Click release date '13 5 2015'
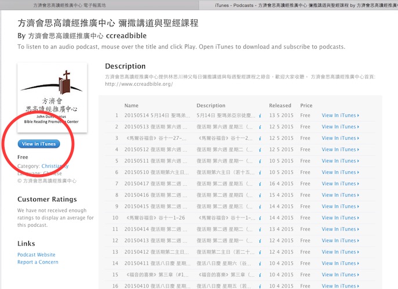Viewport: 398px width, 289px height. [x=281, y=115]
